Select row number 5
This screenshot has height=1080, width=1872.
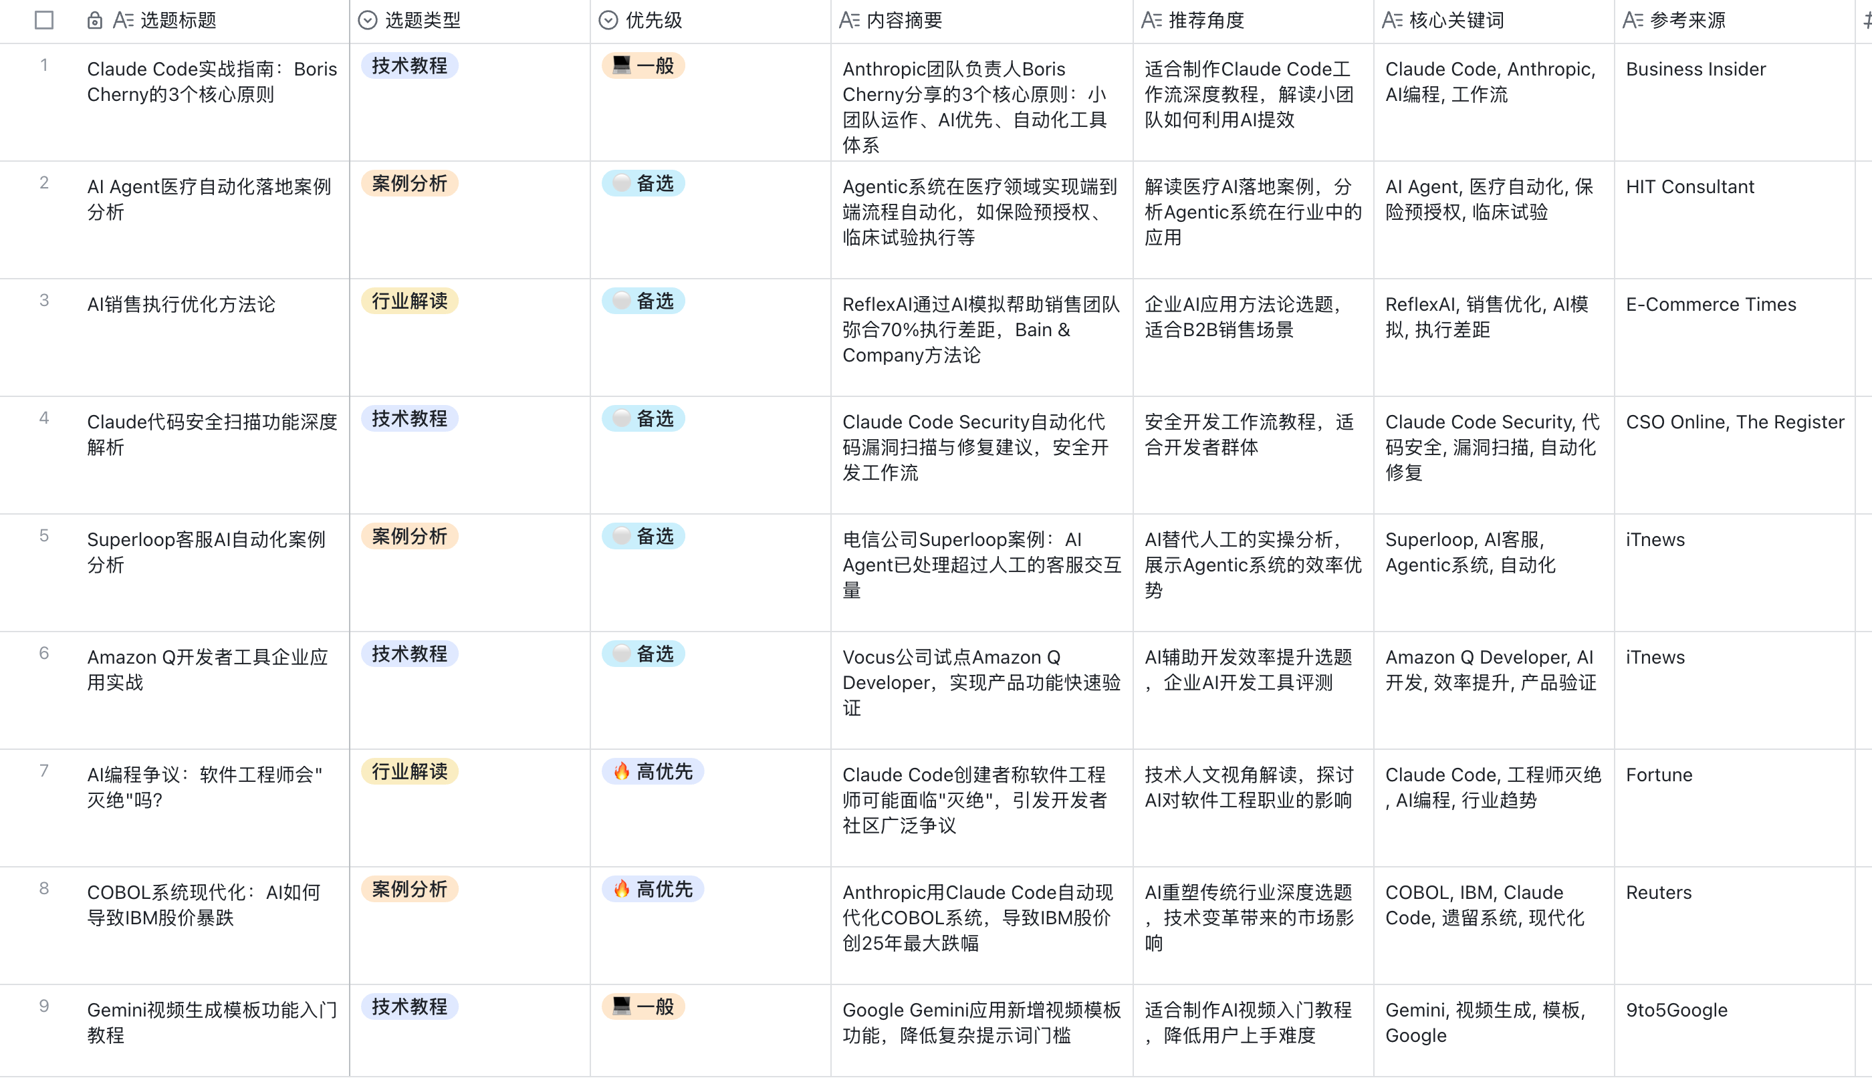pos(45,535)
